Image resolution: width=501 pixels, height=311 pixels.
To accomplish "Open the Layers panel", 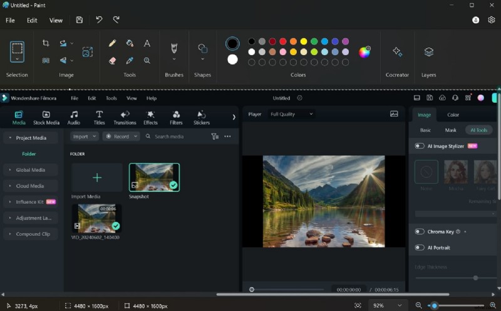I will pos(428,52).
